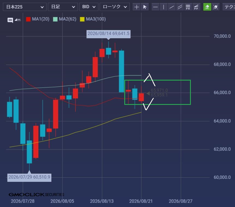
Task: Open the 日足 timeframe dropdown
Action: [x=63, y=7]
